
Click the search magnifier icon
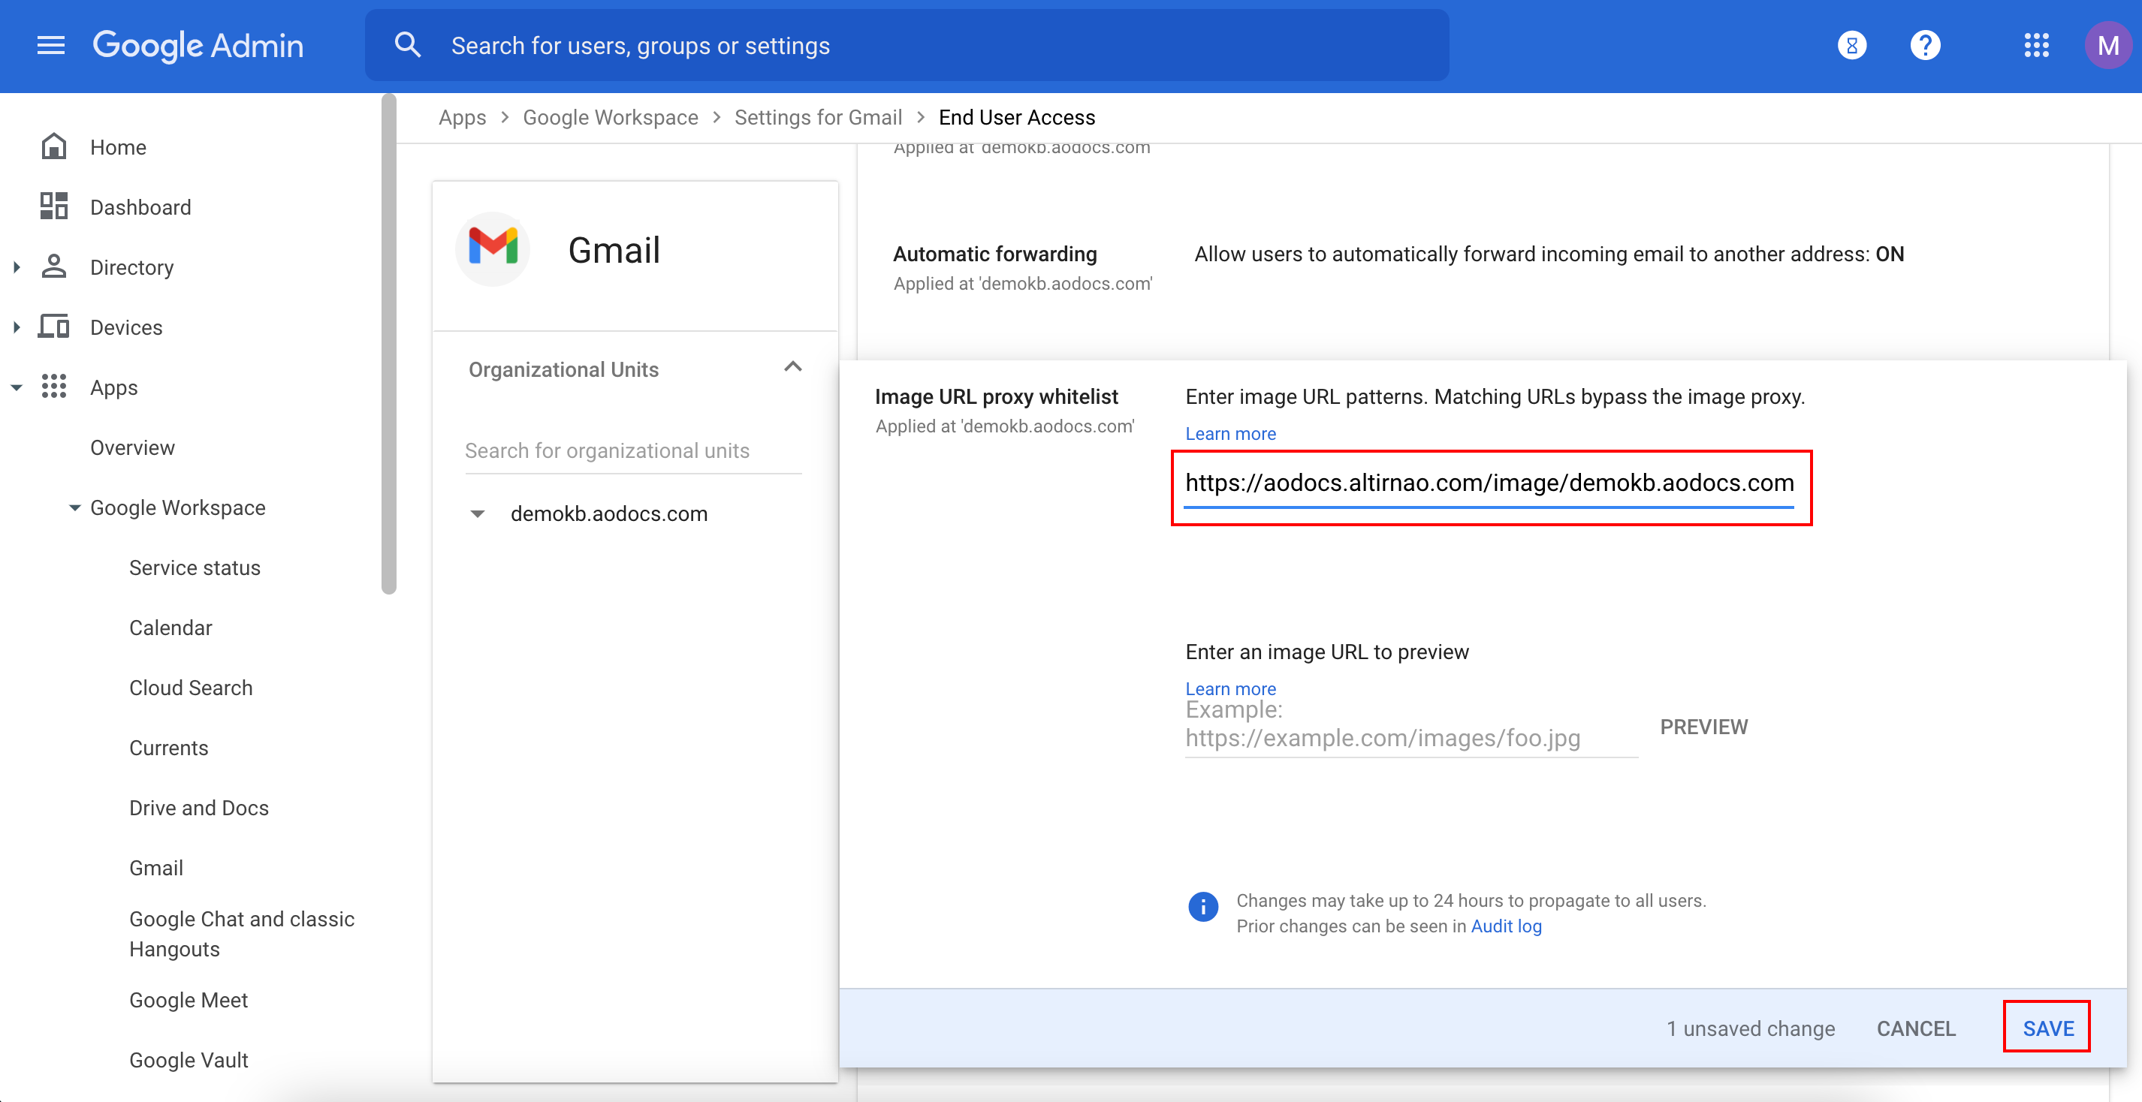point(407,45)
